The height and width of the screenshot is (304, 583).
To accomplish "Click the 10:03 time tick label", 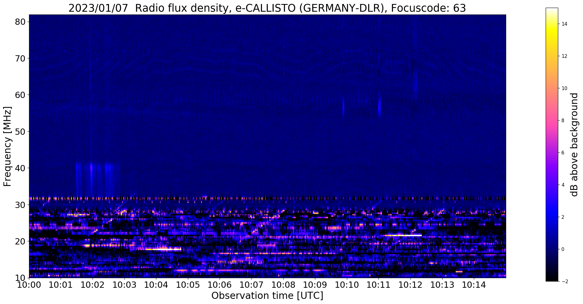I will click(124, 285).
